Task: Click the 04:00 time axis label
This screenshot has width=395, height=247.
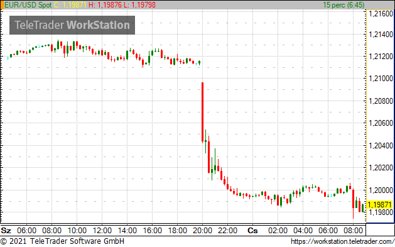Action: 303,231
